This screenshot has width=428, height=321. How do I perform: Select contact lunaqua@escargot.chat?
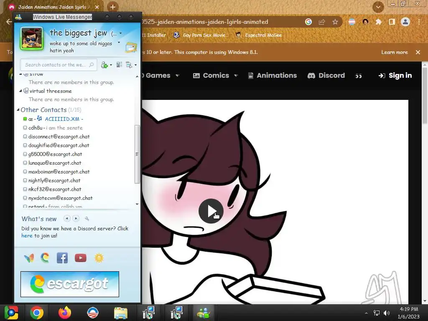52,163
